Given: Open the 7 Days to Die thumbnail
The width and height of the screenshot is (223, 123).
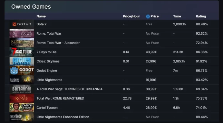Looking at the screenshot, I should click(x=22, y=52).
